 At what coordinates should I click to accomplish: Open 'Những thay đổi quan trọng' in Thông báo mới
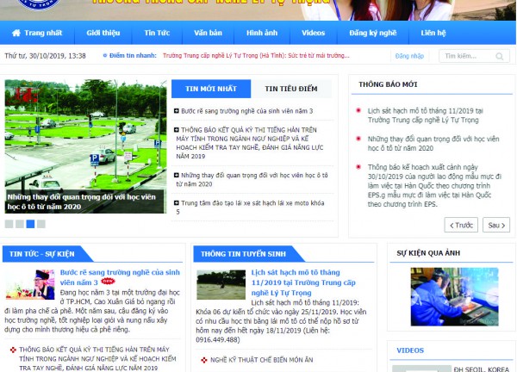point(433,143)
